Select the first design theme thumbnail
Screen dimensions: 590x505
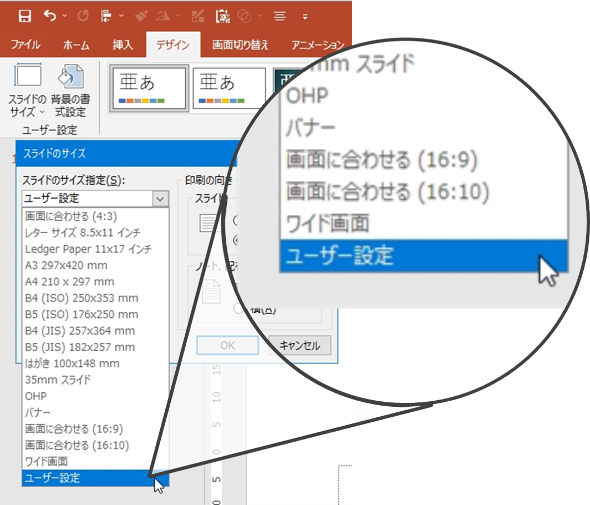[x=149, y=89]
